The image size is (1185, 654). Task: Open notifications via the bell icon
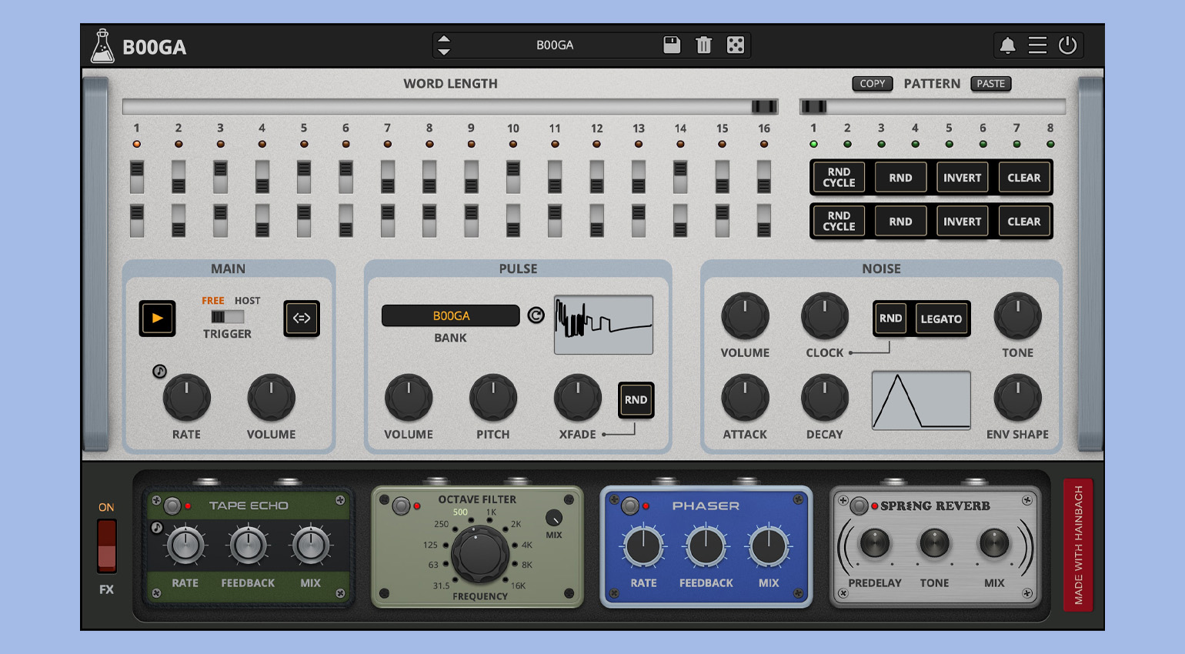click(1007, 45)
